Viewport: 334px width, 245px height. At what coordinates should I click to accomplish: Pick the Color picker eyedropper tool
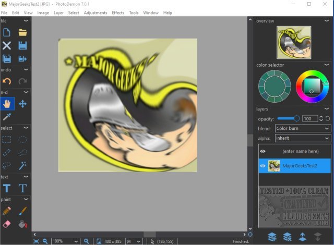(7, 117)
